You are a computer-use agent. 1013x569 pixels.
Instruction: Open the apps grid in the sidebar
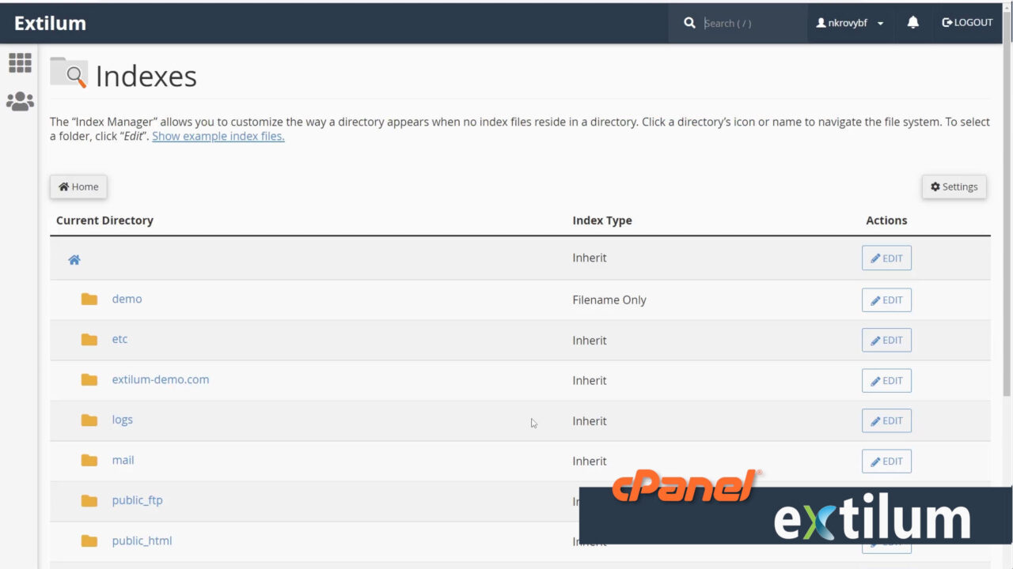point(20,62)
